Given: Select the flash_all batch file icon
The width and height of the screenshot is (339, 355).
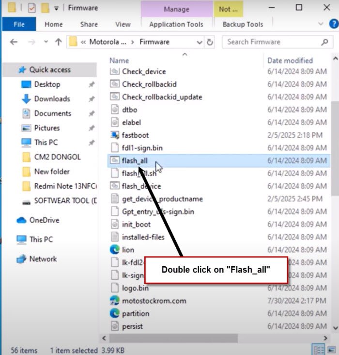Looking at the screenshot, I should (x=115, y=161).
